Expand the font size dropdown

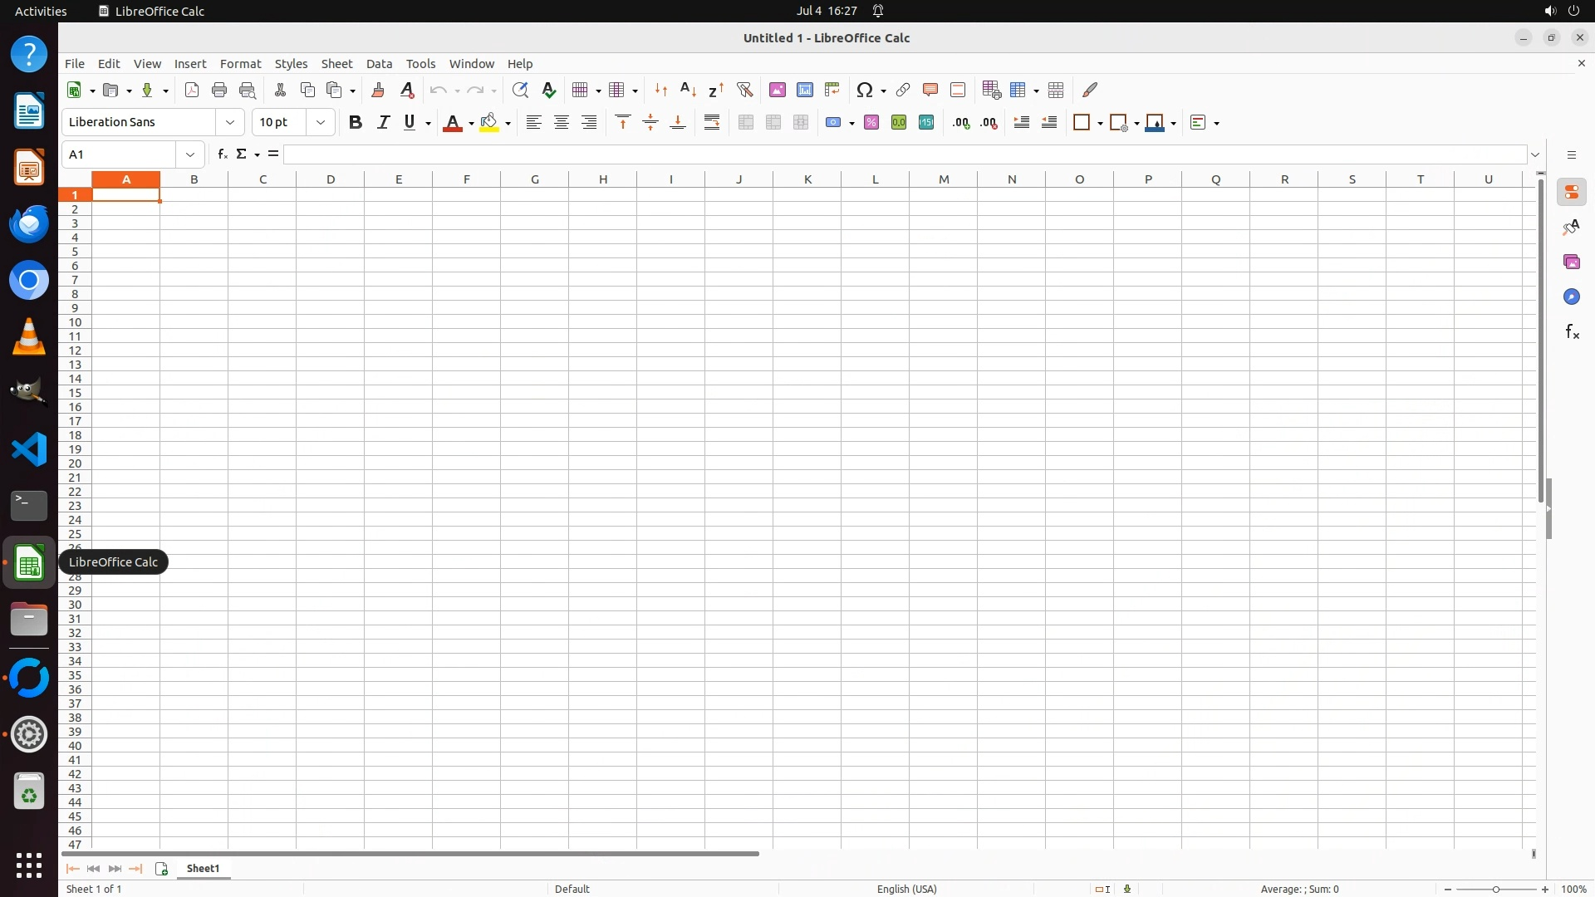point(321,122)
